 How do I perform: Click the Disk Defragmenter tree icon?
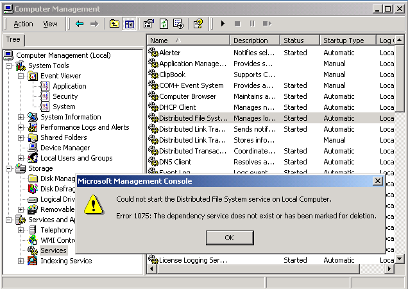pyautogui.click(x=33, y=189)
